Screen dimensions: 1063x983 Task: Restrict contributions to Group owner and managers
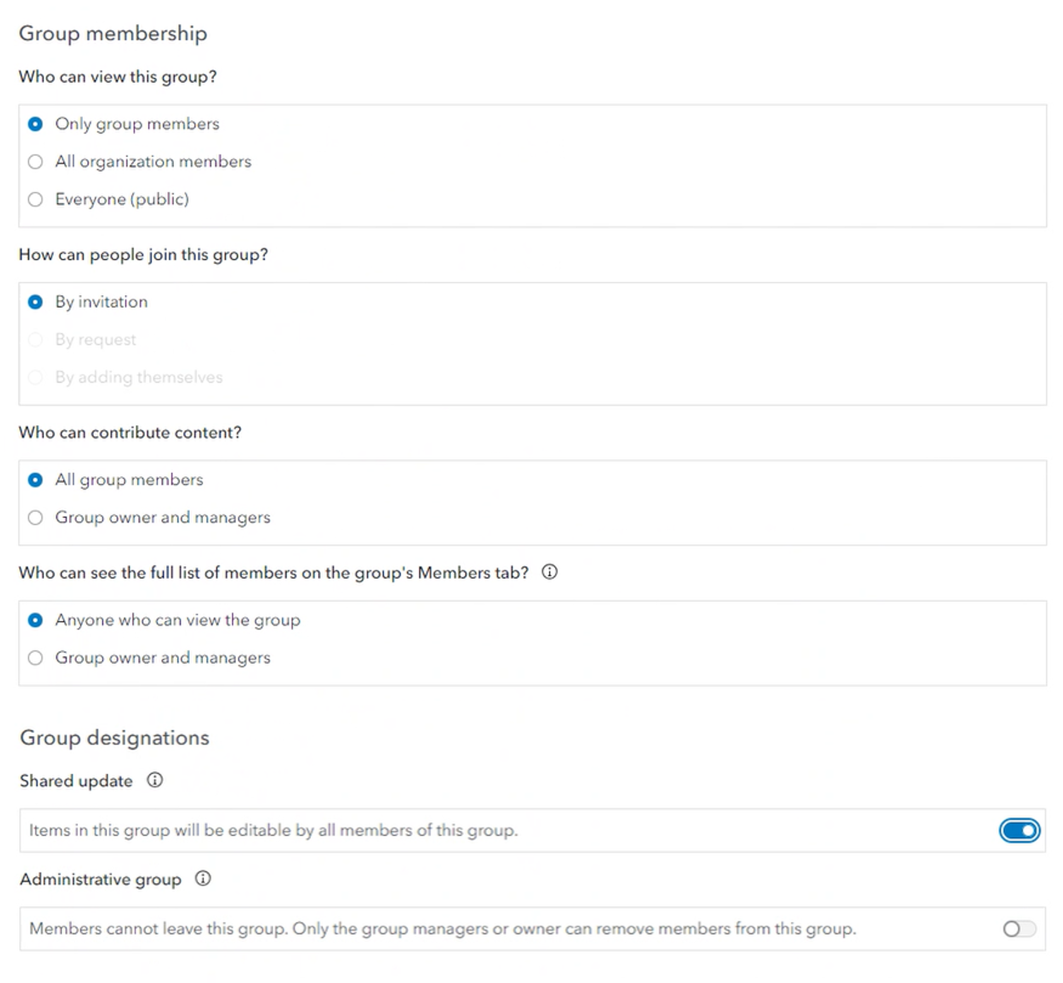click(35, 518)
